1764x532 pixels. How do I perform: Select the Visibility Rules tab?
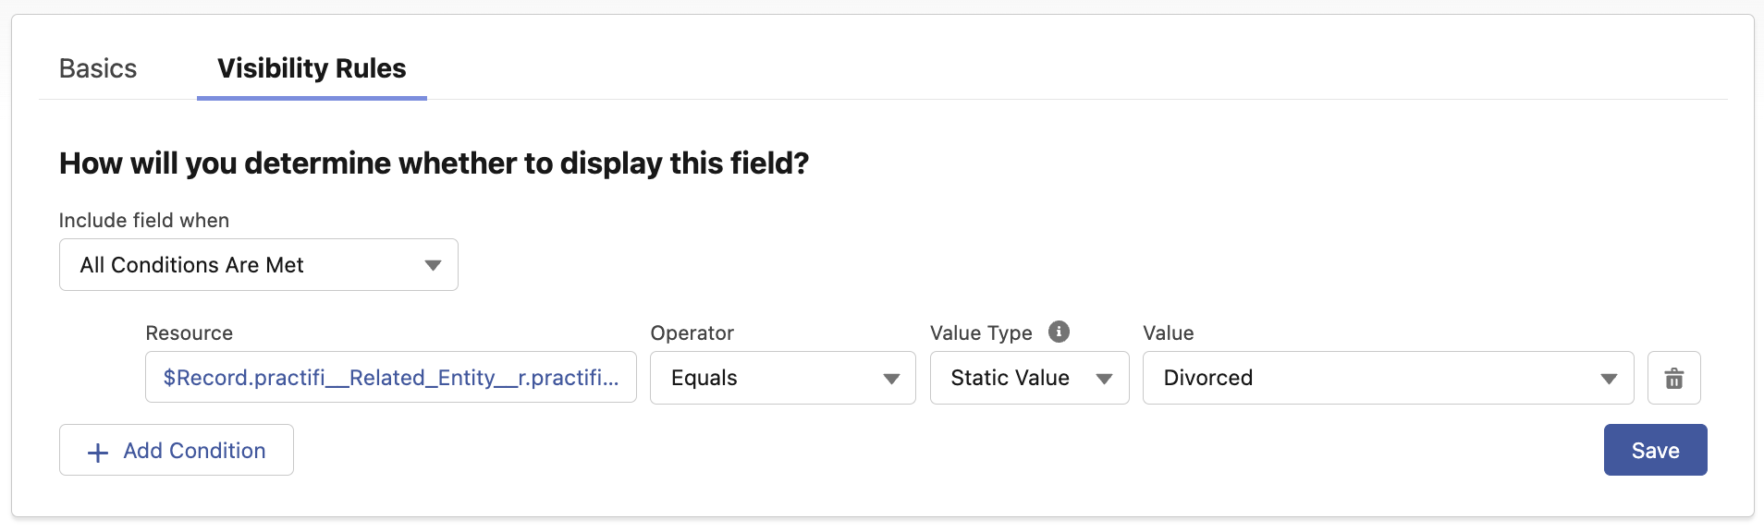(x=312, y=68)
